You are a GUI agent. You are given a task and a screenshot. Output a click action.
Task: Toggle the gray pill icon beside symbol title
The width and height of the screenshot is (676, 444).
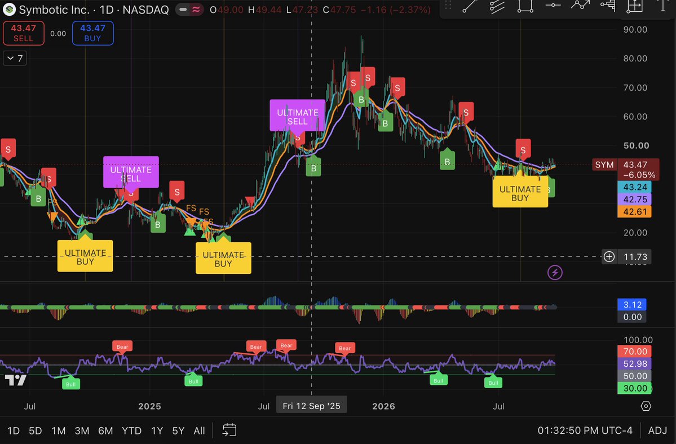pyautogui.click(x=183, y=10)
